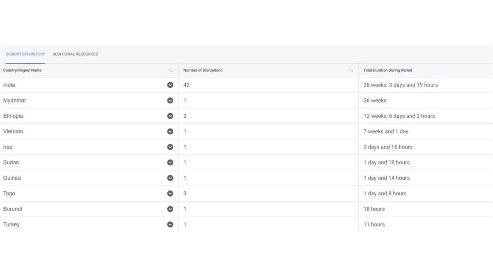Image resolution: width=493 pixels, height=277 pixels.
Task: Expand the Burundi row chevron
Action: [170, 209]
